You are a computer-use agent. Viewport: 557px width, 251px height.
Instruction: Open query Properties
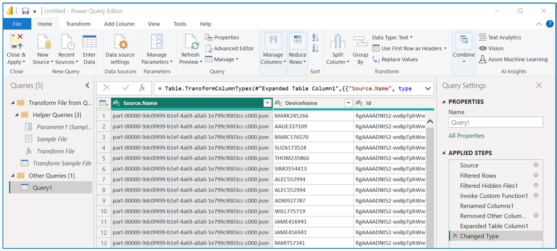coord(222,37)
